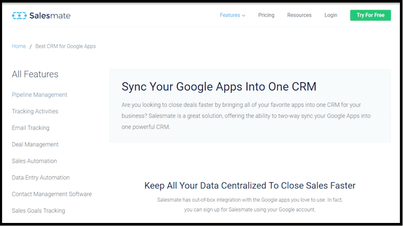Open Deal Management feature page
Viewport: 403px width, 226px height.
(x=35, y=144)
